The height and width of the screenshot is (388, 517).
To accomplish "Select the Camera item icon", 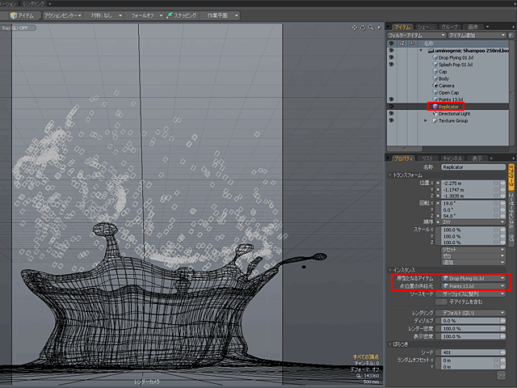I will pyautogui.click(x=435, y=86).
